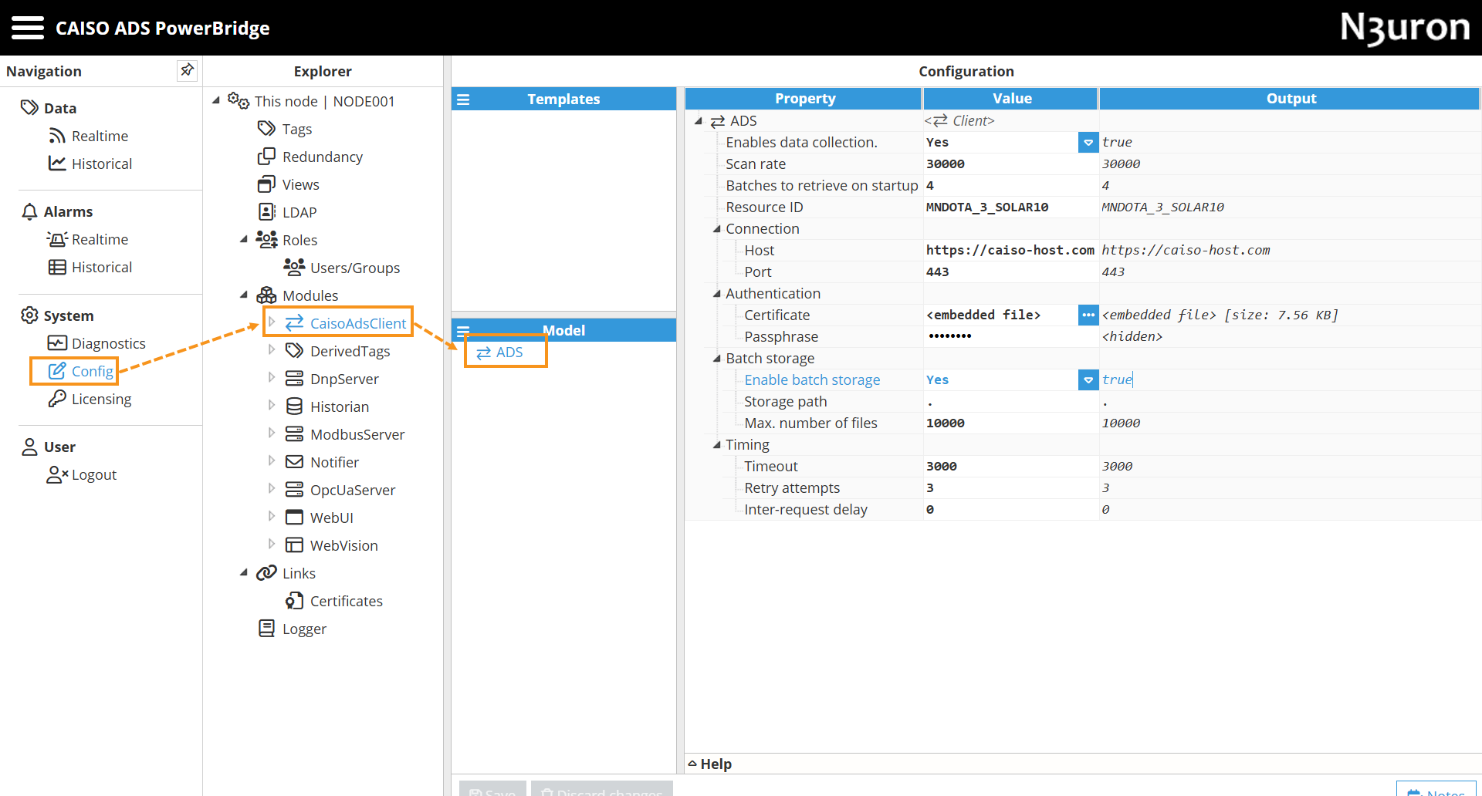1482x796 pixels.
Task: Select the Inter-request delay property
Action: click(805, 510)
